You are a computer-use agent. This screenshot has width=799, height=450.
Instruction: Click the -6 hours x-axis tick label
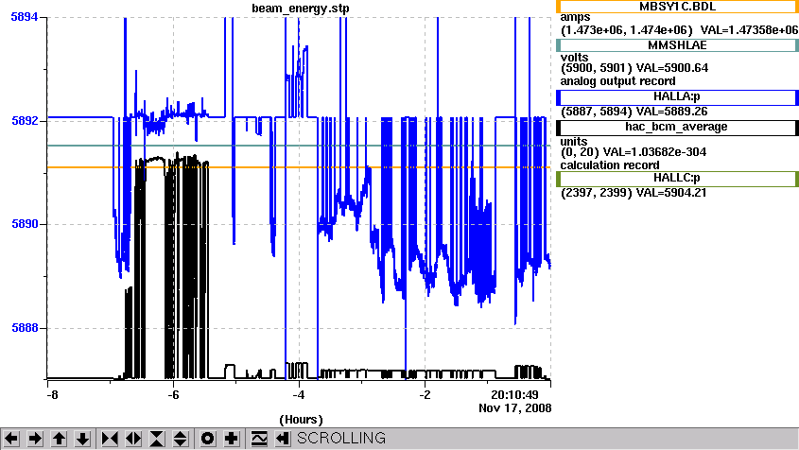tap(173, 395)
